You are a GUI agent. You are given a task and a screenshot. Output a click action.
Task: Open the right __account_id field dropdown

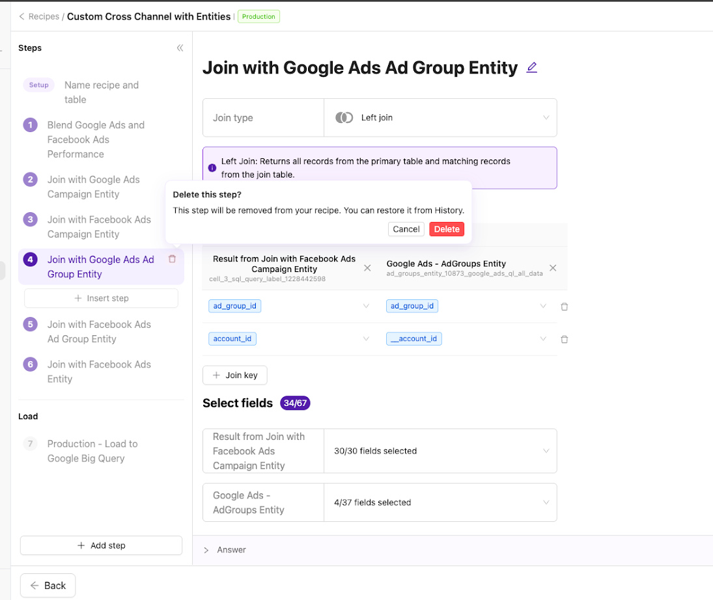pos(542,338)
